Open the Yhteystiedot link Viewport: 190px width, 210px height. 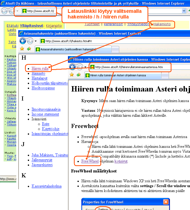pos(138,24)
